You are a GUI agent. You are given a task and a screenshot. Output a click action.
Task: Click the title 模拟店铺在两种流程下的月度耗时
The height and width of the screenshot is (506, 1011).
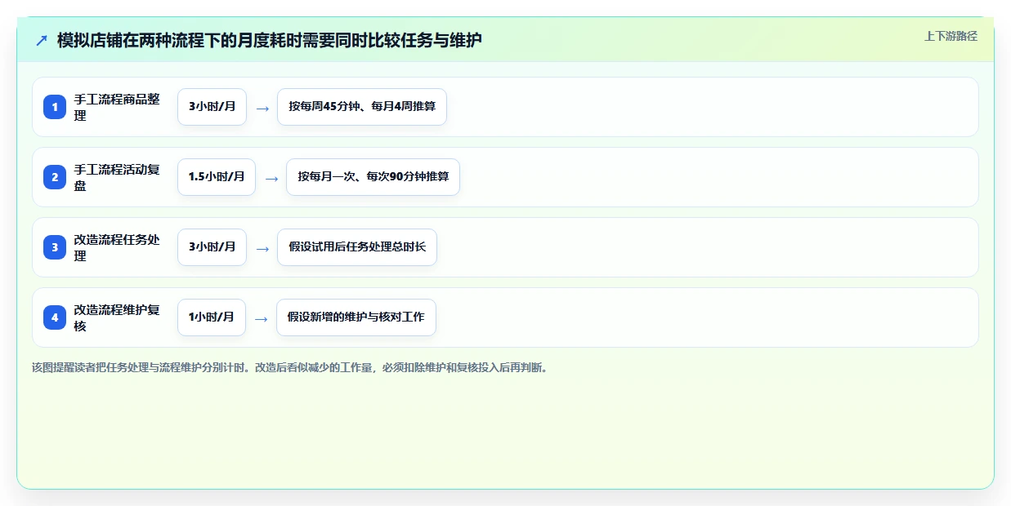click(x=269, y=40)
